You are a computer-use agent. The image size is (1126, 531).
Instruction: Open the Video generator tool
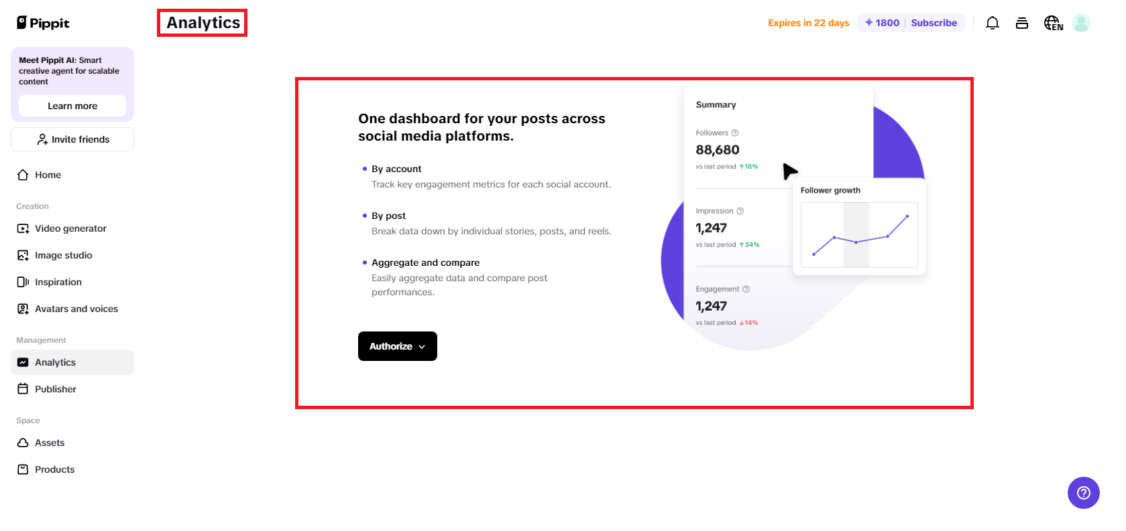click(70, 228)
